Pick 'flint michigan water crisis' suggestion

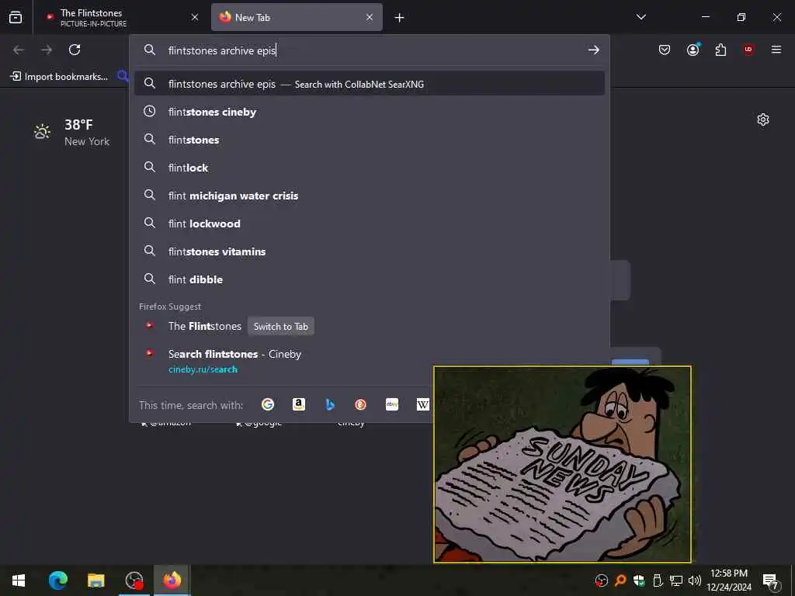(x=369, y=195)
